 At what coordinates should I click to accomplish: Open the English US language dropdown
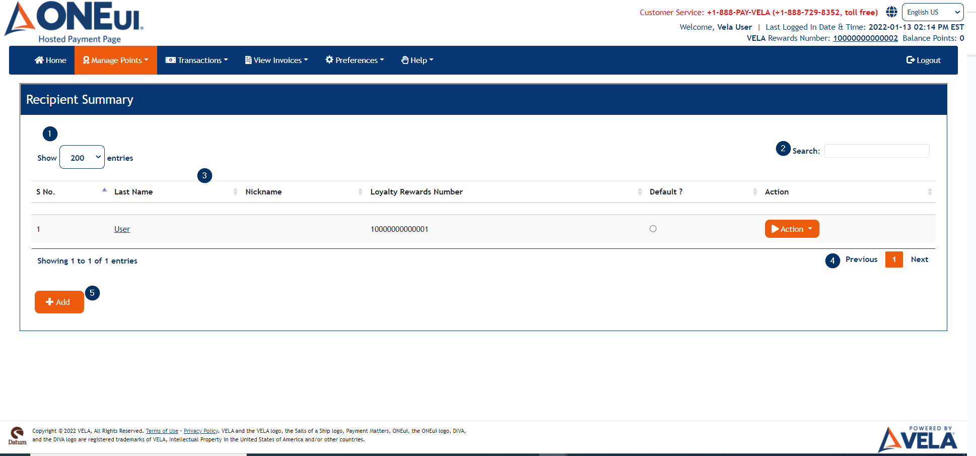[x=933, y=12]
